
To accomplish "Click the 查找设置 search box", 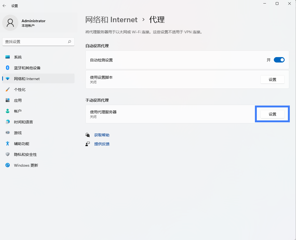I will click(x=38, y=42).
